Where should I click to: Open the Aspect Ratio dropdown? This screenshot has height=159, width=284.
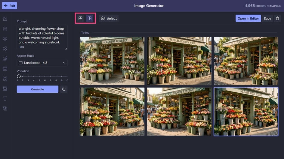click(42, 63)
